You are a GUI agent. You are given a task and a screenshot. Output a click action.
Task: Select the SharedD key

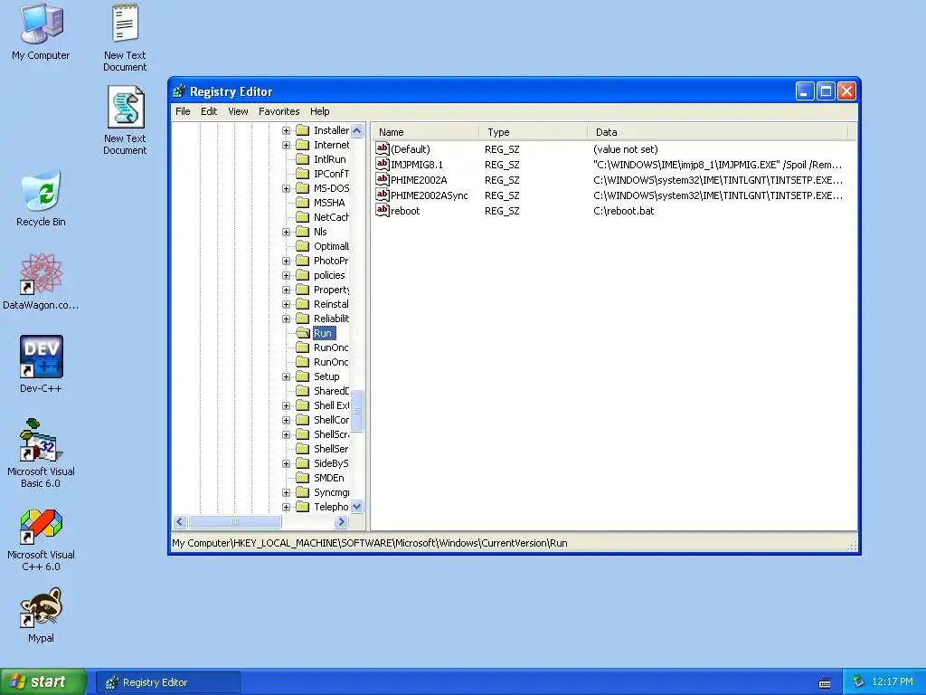(331, 391)
